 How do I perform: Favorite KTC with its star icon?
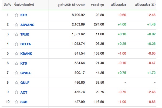[16, 15]
